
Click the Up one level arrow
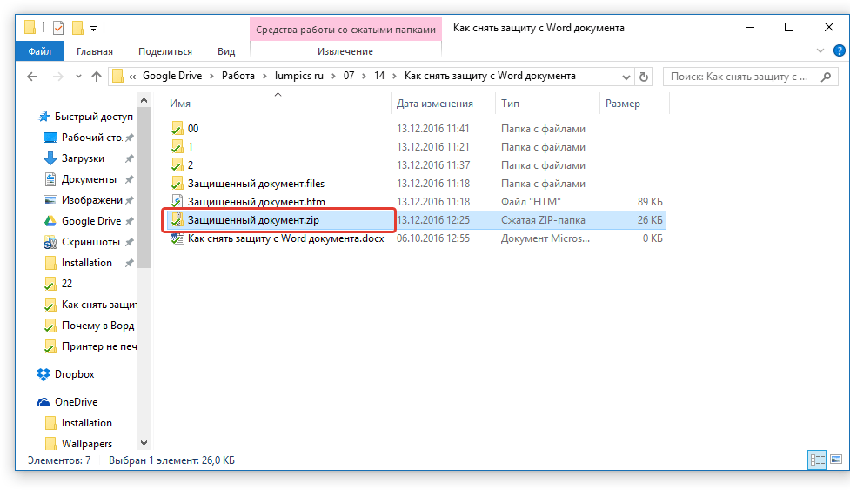pyautogui.click(x=97, y=77)
